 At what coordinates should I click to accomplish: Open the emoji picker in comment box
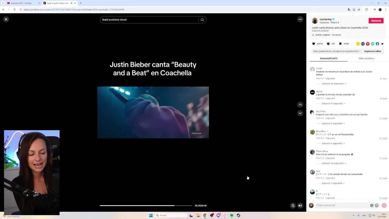[x=377, y=206]
